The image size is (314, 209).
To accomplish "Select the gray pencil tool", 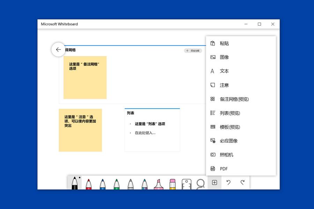I will tap(130, 184).
